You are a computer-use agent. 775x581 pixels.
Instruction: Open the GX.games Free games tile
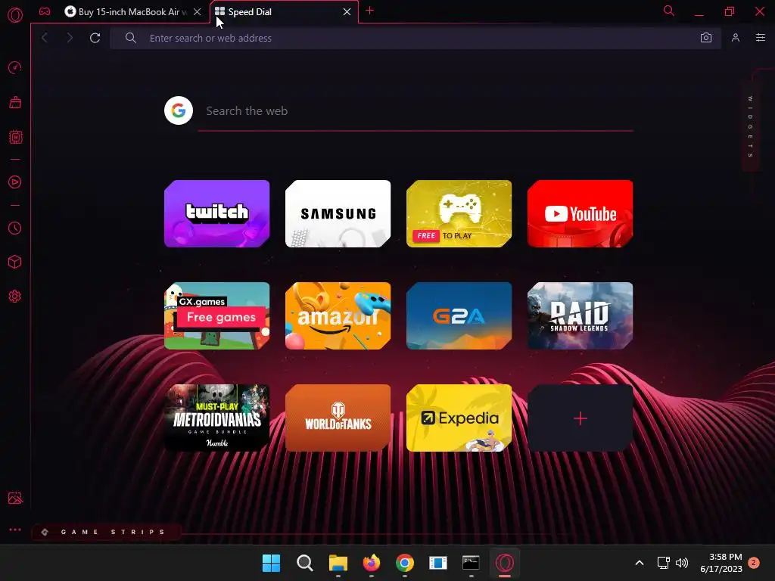217,315
